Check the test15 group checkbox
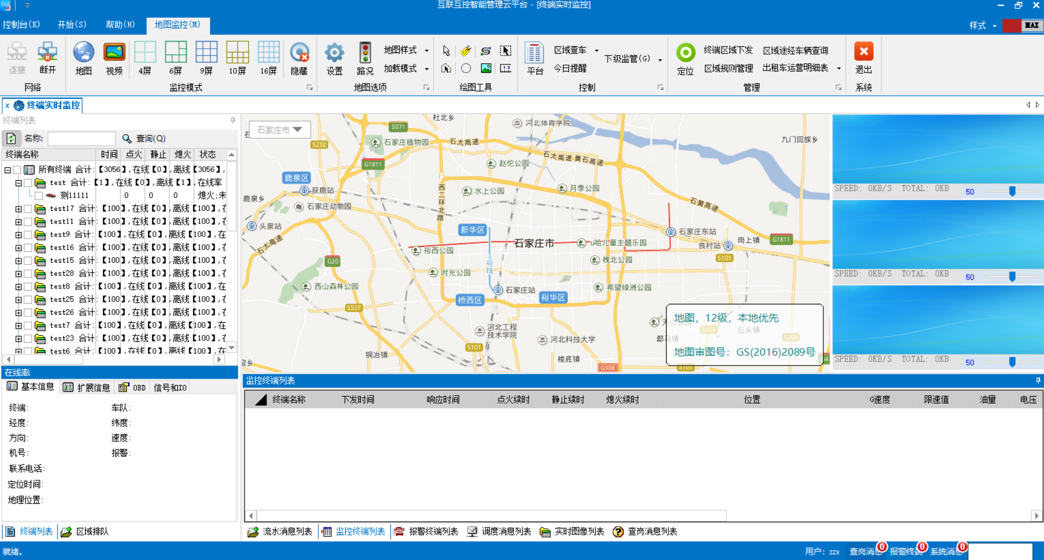The image size is (1044, 560). pos(28,261)
